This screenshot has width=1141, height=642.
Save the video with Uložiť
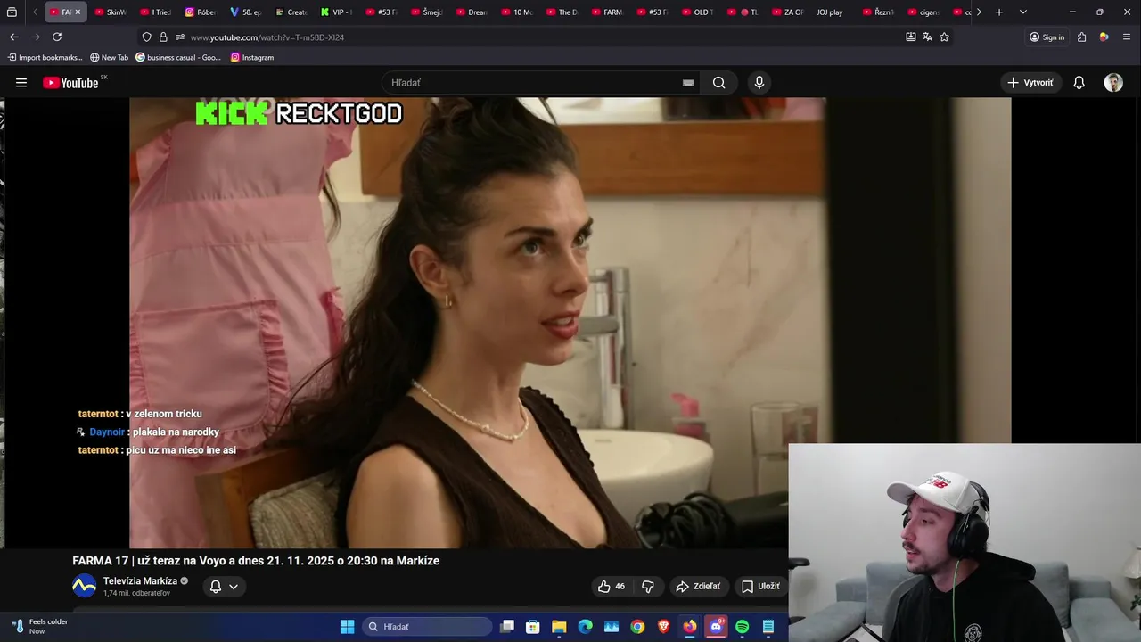click(x=760, y=587)
